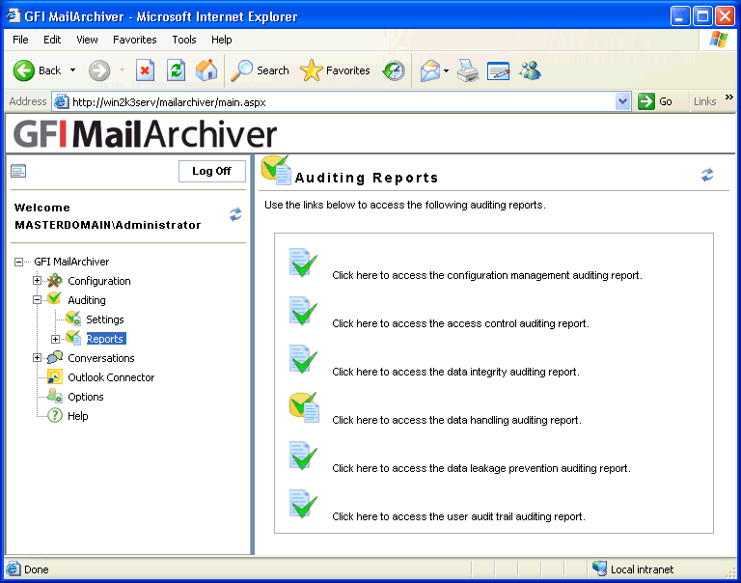Click the browser Refresh icon
The height and width of the screenshot is (583, 741).
click(177, 70)
